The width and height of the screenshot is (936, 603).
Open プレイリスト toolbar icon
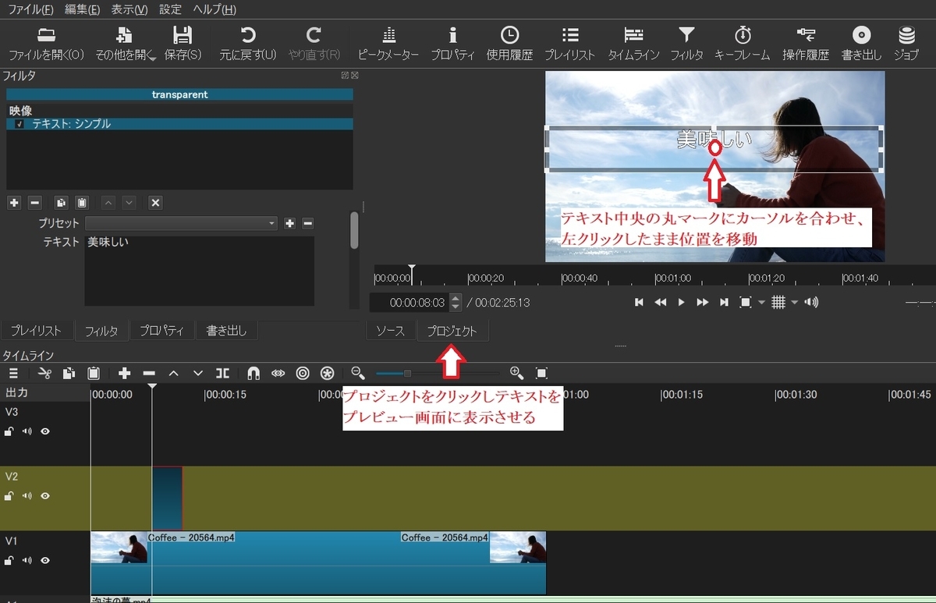pos(570,44)
